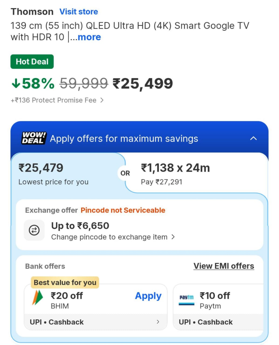Image resolution: width=279 pixels, height=345 pixels.
Task: Collapse the Apply offers panel
Action: [254, 138]
